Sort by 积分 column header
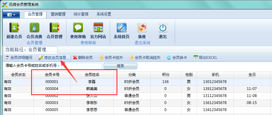This screenshot has width=272, height=115. coord(166,75)
